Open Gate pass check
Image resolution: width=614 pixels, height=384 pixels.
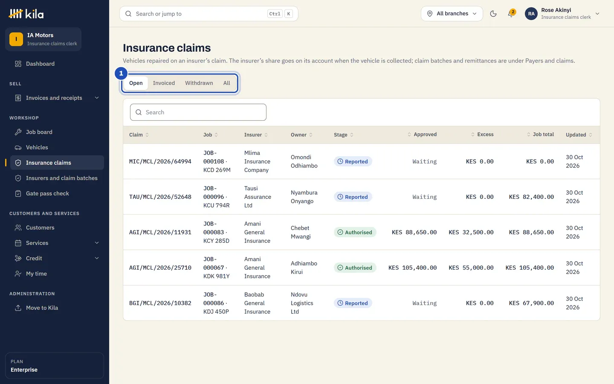tap(55, 194)
